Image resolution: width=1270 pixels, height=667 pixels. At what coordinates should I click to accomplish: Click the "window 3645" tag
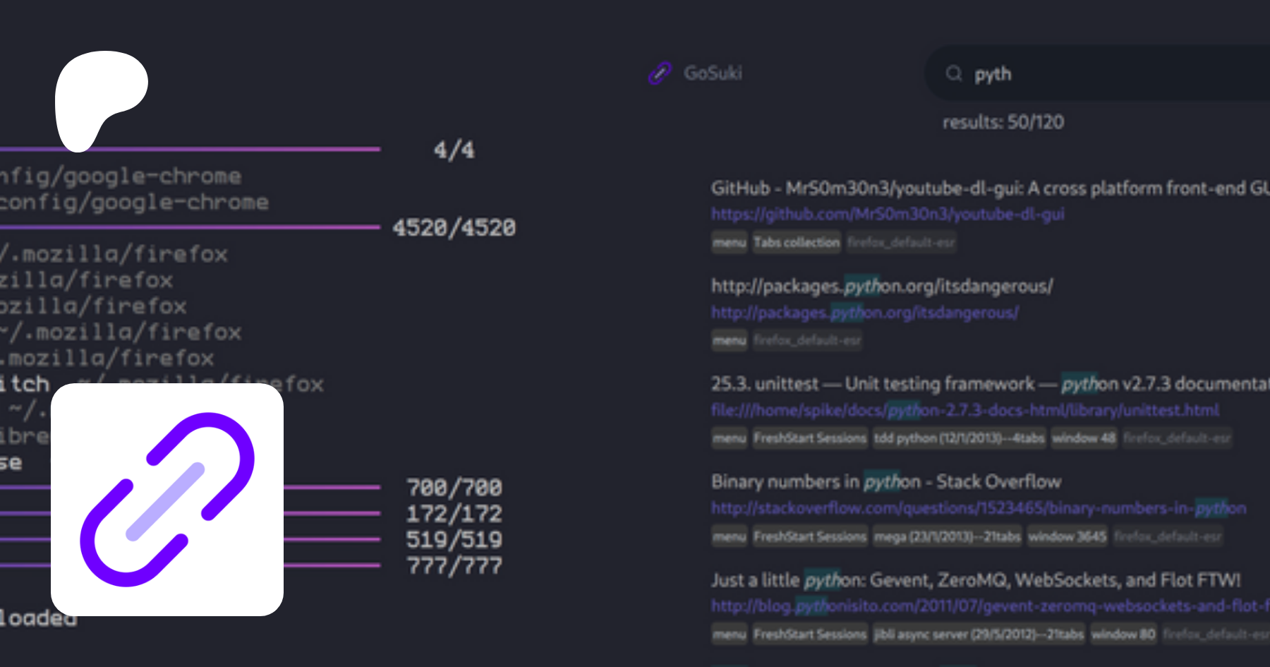(1067, 537)
